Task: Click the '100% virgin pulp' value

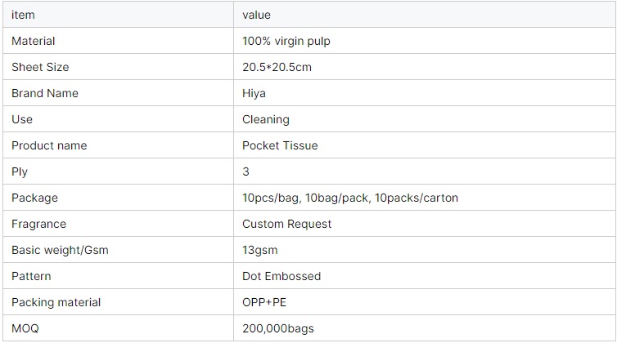Action: 286,42
